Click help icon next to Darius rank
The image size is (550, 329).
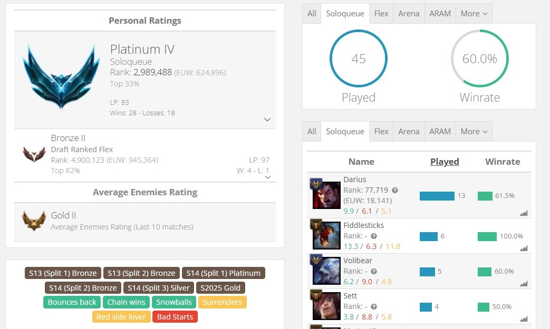(x=394, y=191)
